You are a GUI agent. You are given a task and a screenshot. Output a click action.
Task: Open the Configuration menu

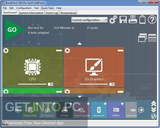(x=24, y=8)
